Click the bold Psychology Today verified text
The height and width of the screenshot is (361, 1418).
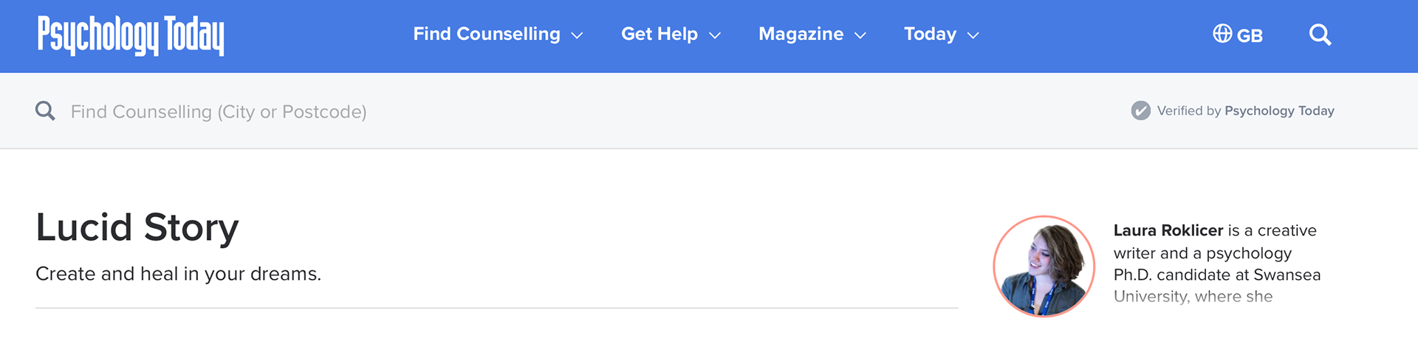[1279, 111]
